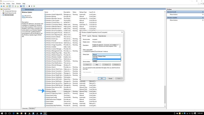Expand the Services (Local) tree node
Viewport: 204px width, 115px height.
pyautogui.click(x=2, y=15)
